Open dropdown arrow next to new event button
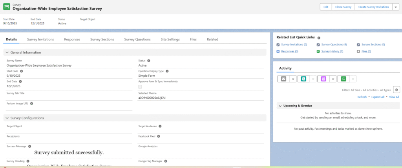Screen dimensions: 402x168 tap(333, 79)
